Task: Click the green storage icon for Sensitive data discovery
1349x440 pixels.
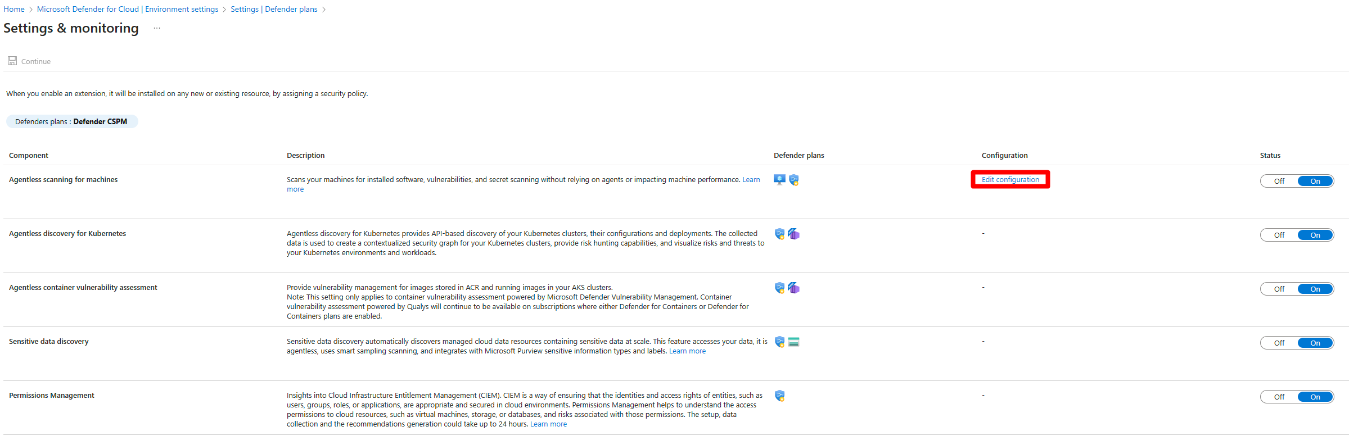Action: coord(794,342)
